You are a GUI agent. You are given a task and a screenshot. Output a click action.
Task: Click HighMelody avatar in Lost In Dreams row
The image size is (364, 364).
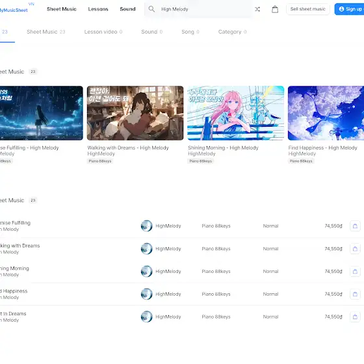coord(147,317)
